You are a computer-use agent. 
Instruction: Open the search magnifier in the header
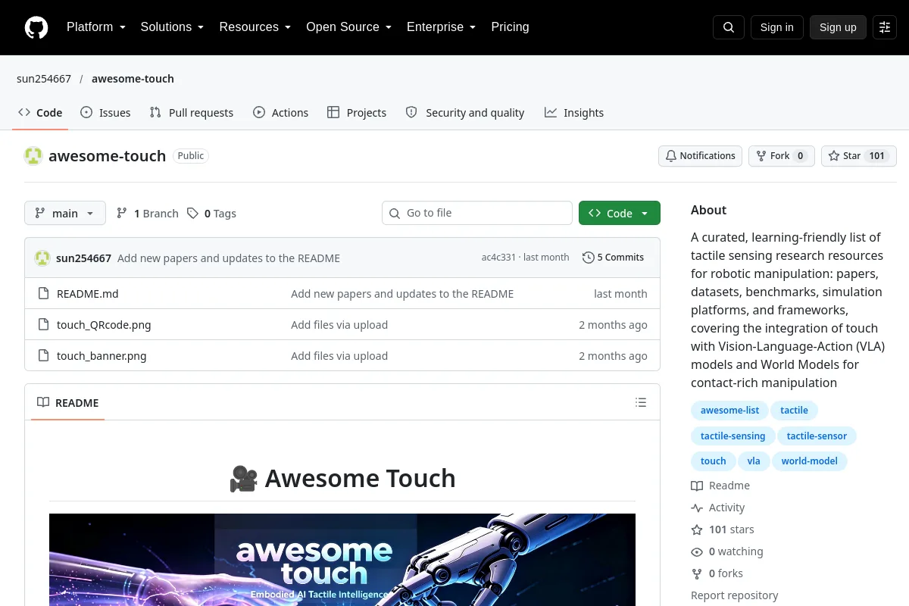click(x=729, y=27)
